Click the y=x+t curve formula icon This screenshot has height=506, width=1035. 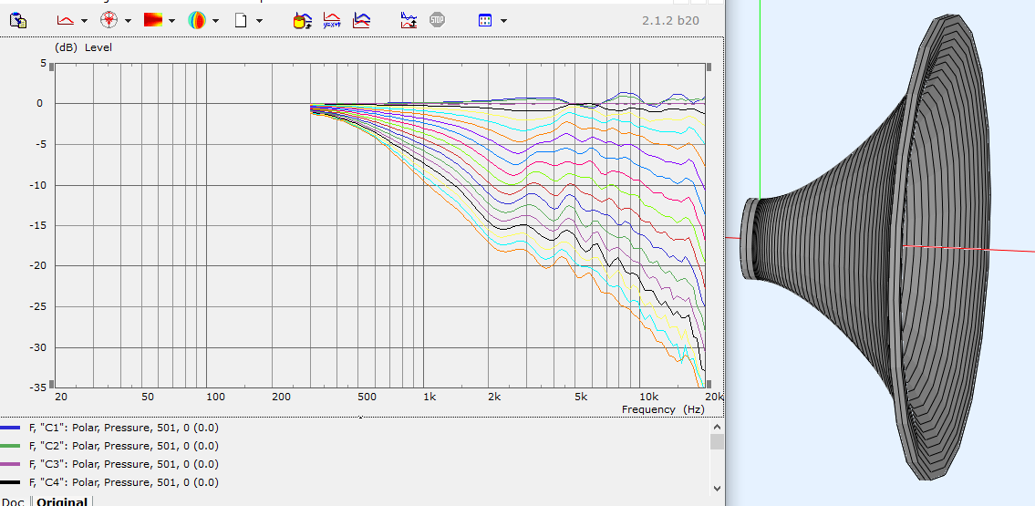point(332,20)
